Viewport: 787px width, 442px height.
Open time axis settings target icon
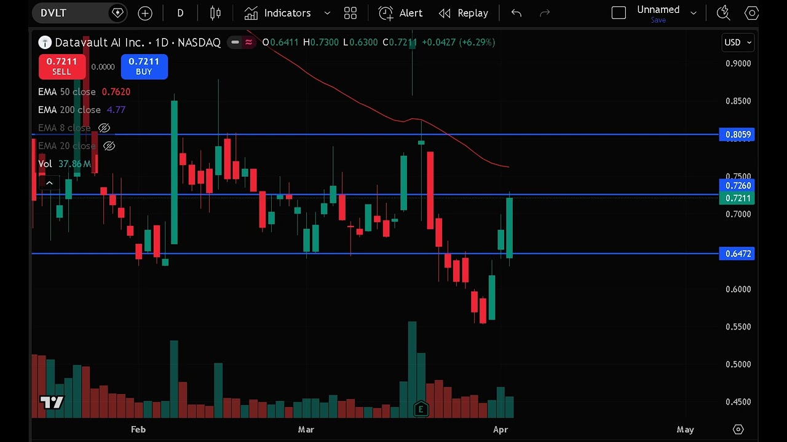pyautogui.click(x=738, y=430)
